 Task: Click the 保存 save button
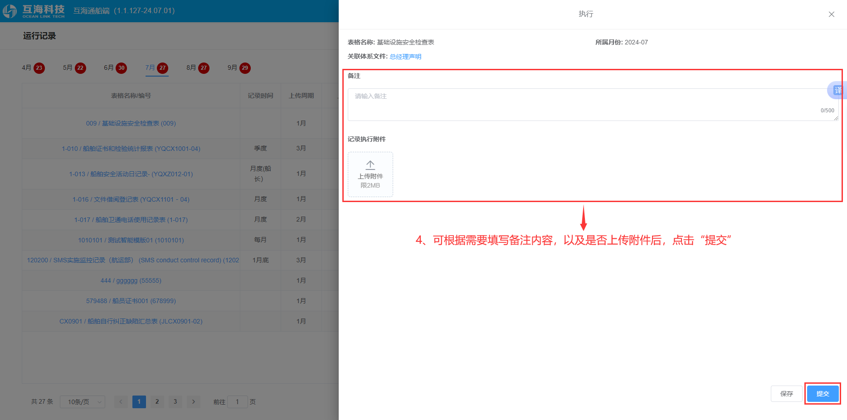(x=787, y=394)
